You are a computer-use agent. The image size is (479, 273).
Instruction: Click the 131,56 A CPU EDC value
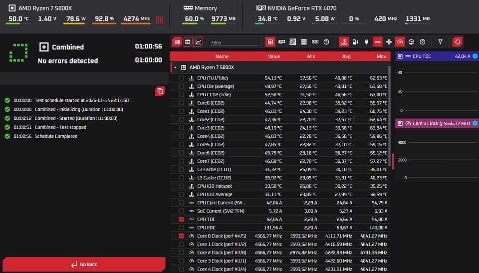click(273, 228)
